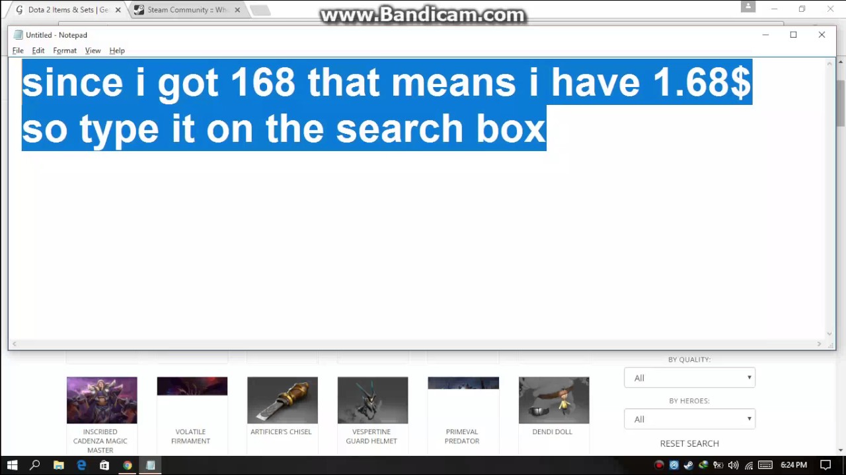Click the Dendi Doll label
Image resolution: width=846 pixels, height=475 pixels.
553,431
